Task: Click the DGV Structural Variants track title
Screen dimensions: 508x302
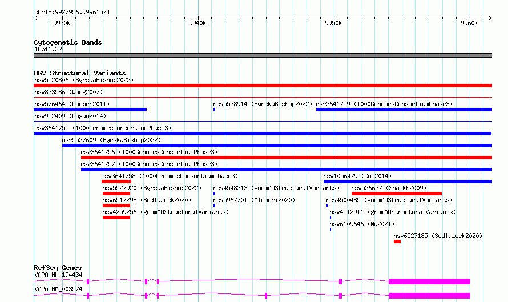Action: [x=80, y=73]
